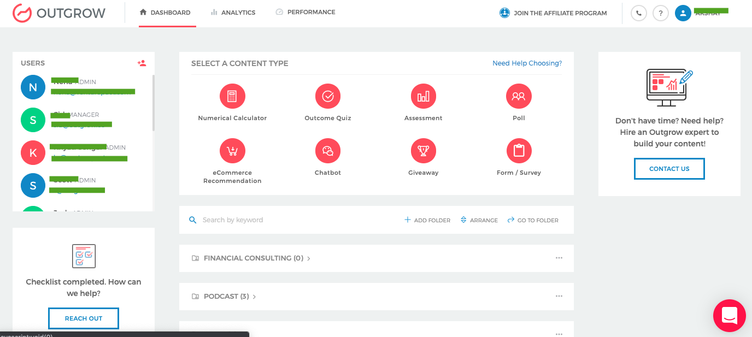Click the search magnifier icon
Viewport: 752px width, 337px height.
[192, 220]
